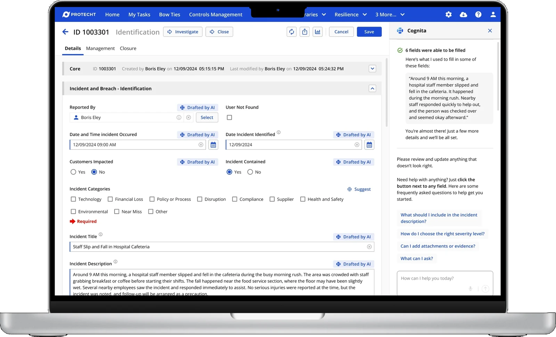
Task: Clear the Reported By field
Action: [x=188, y=118]
